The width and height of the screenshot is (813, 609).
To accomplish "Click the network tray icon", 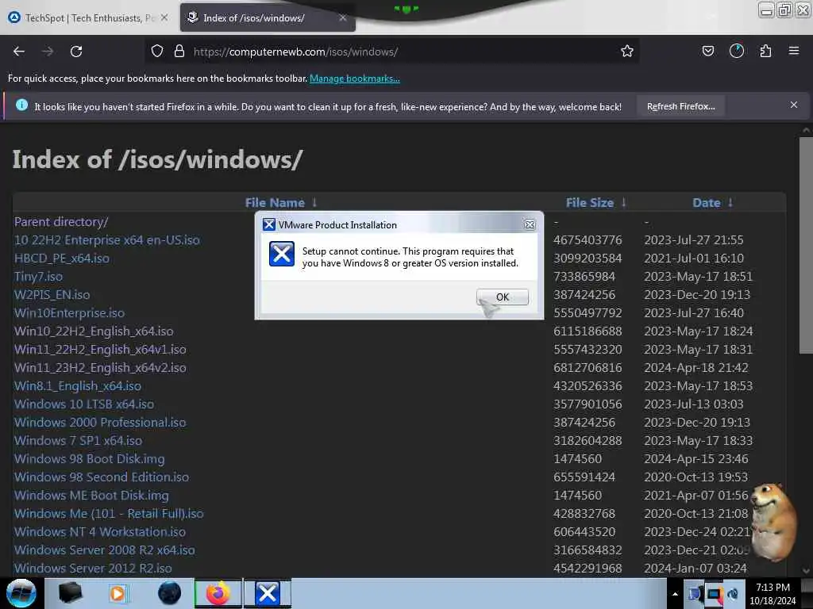I will click(x=715, y=595).
